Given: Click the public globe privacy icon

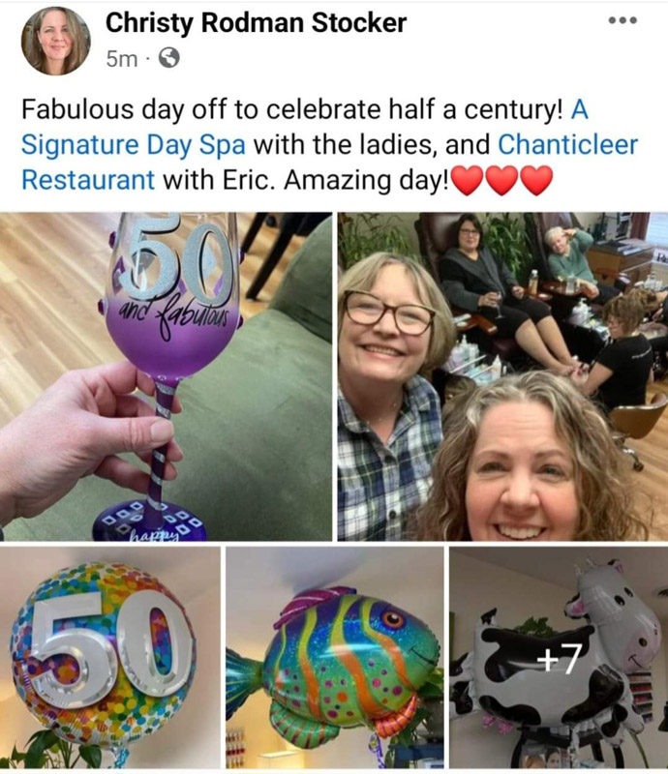Looking at the screenshot, I should pyautogui.click(x=168, y=58).
